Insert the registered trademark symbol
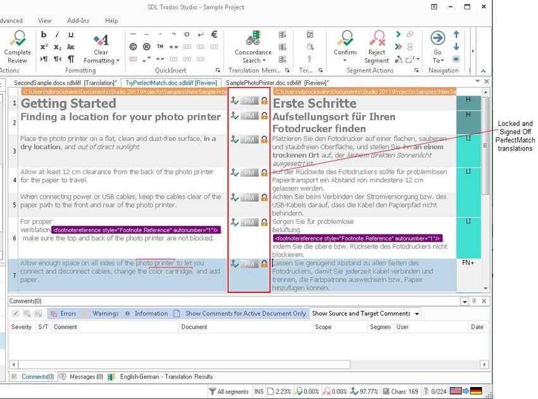Image resolution: width=538 pixels, height=399 pixels. pyautogui.click(x=146, y=47)
